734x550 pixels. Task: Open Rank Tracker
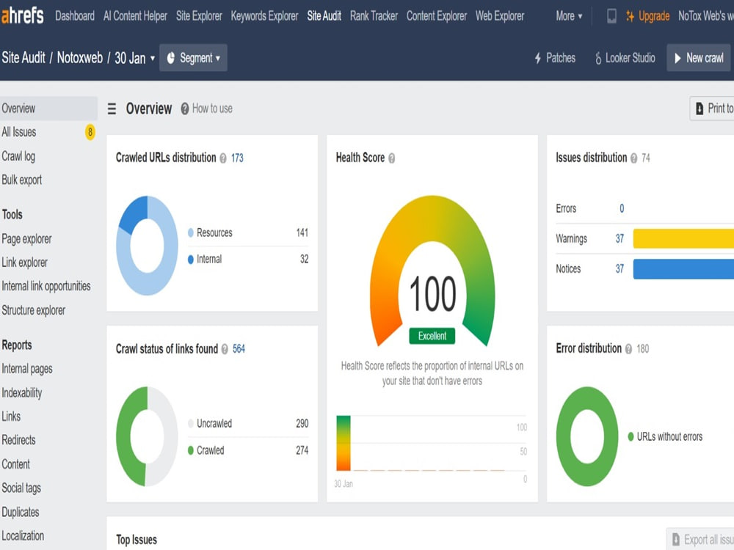(x=374, y=16)
